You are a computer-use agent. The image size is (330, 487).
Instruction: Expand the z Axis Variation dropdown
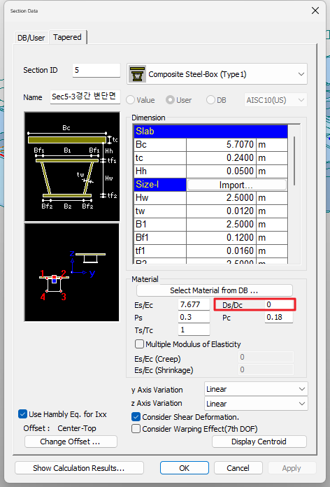click(256, 404)
